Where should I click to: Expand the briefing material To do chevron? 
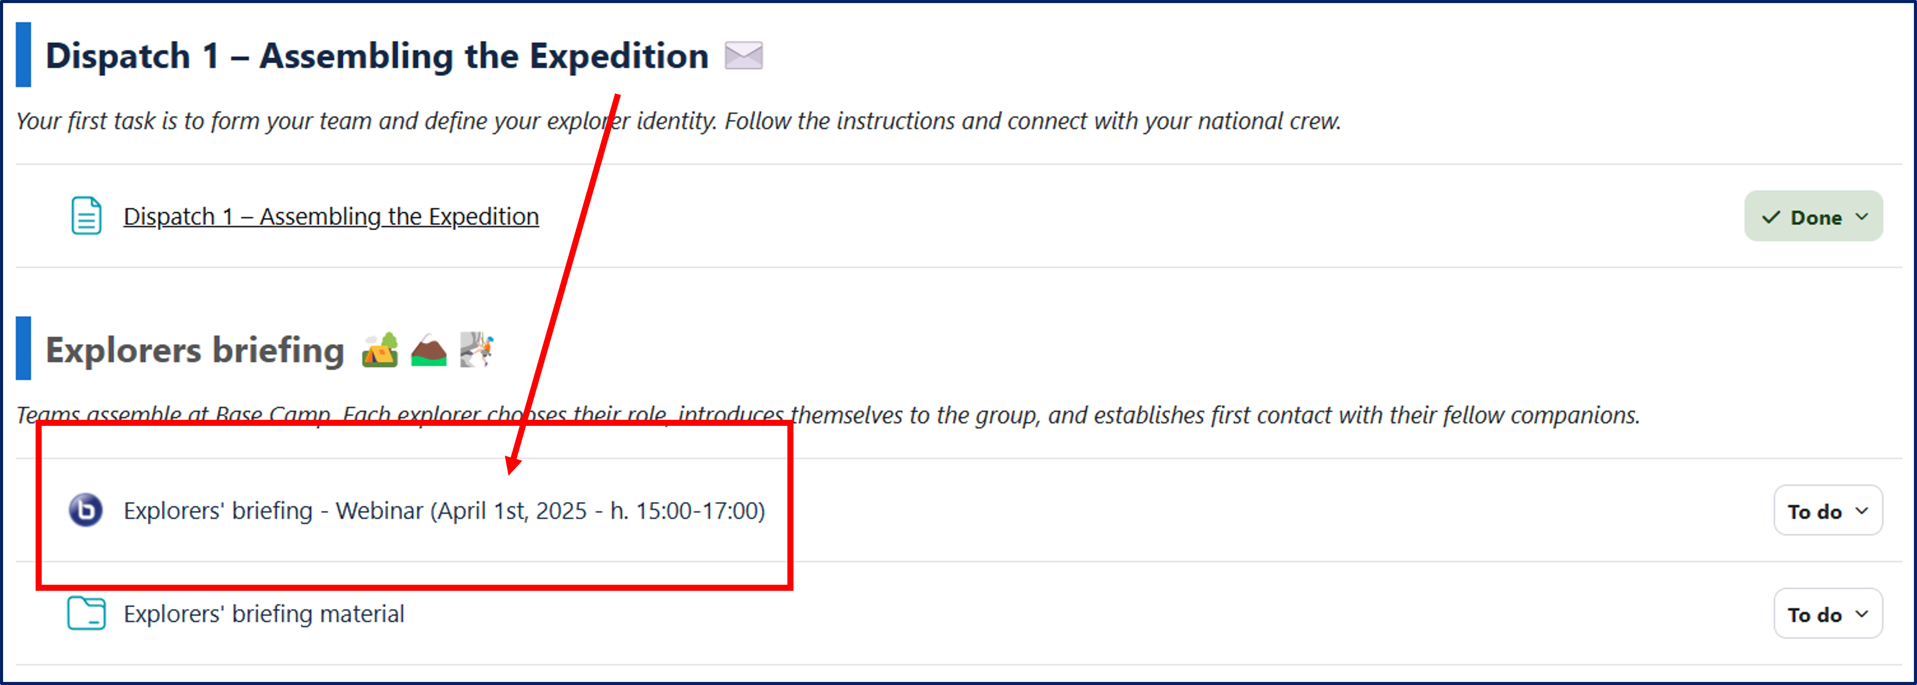coord(1862,614)
